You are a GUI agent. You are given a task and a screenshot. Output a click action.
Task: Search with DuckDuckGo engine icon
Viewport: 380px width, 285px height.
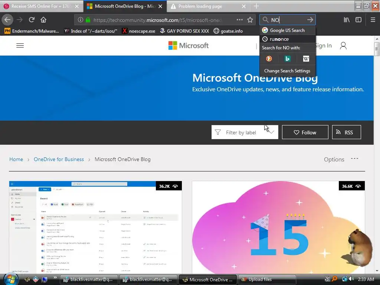tap(269, 59)
